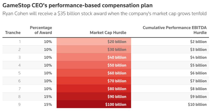The width and height of the screenshot is (214, 112).
Task: Click the $80 billion market cap cell
Action: click(x=94, y=89)
